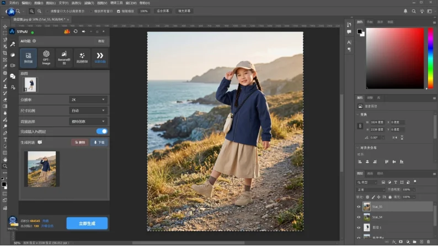Open the chat bubbles icon in S1PsAI sidebar
Viewport: 438px width, 246px height.
click(x=13, y=76)
